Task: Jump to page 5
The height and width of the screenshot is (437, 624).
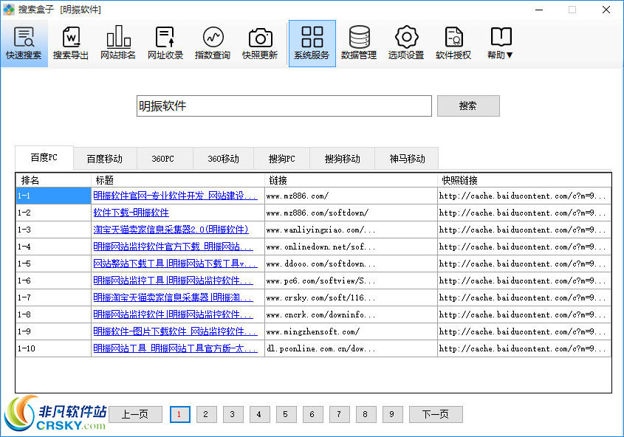Action: point(286,414)
